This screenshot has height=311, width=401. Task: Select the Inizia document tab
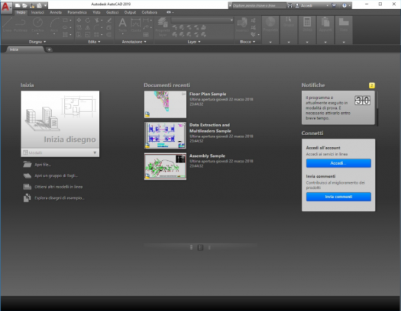[25, 49]
